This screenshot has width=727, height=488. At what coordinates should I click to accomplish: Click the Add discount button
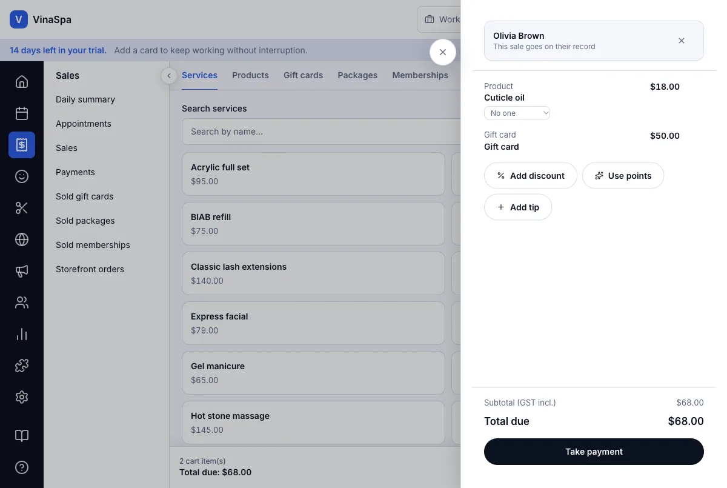click(531, 176)
